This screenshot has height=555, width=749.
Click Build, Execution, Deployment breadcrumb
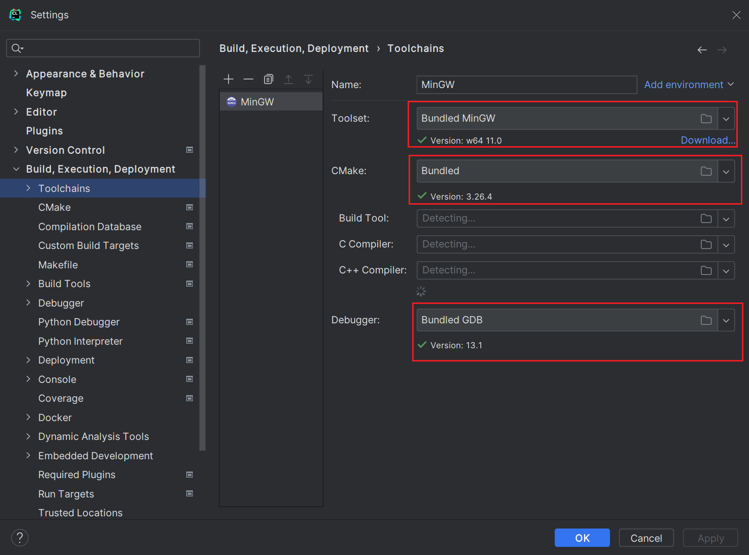point(294,48)
